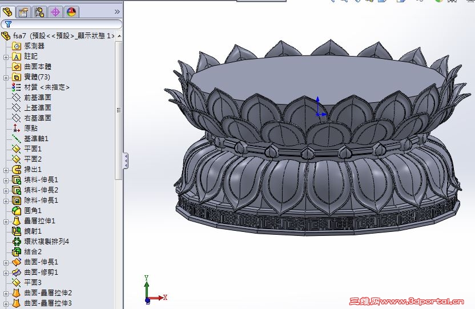This screenshot has height=309, width=475.
Task: Select the 平面3 plane icon
Action: pyautogui.click(x=16, y=282)
